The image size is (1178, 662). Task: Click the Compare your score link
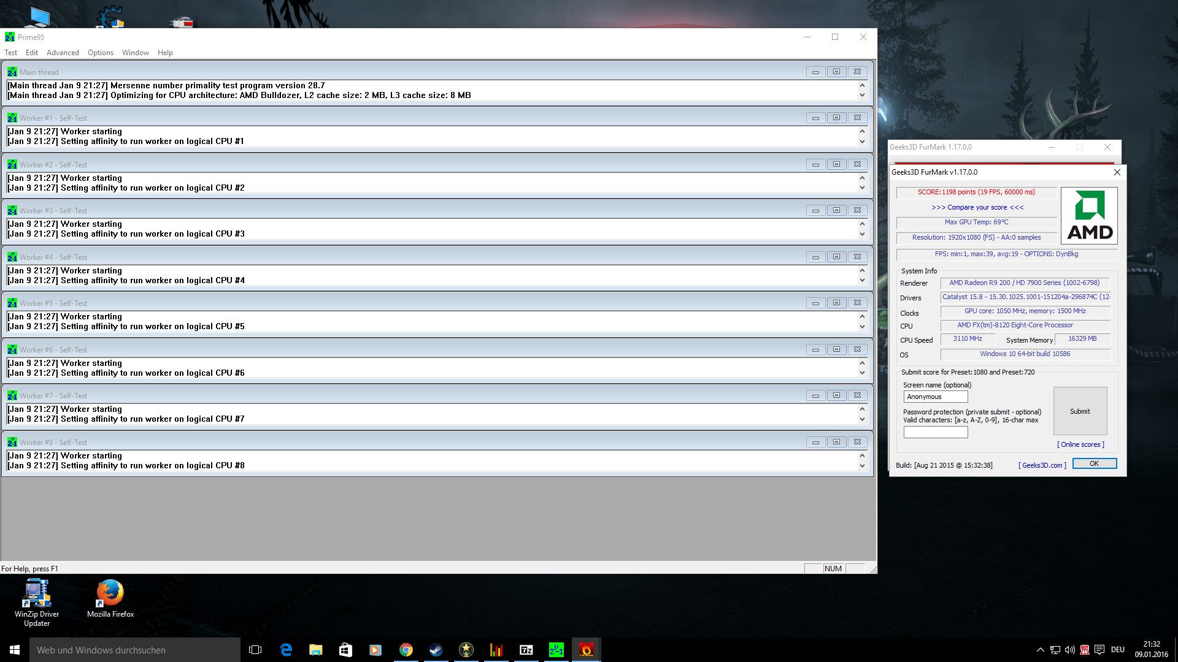tap(977, 207)
